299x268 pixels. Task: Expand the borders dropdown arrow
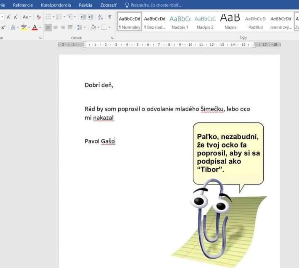pyautogui.click(x=109, y=27)
